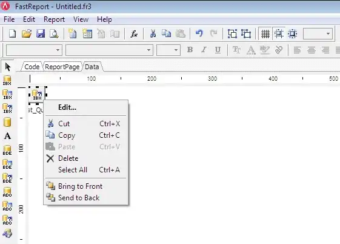Click the Undo arrow icon
The width and height of the screenshot is (340, 244).
tap(199, 33)
